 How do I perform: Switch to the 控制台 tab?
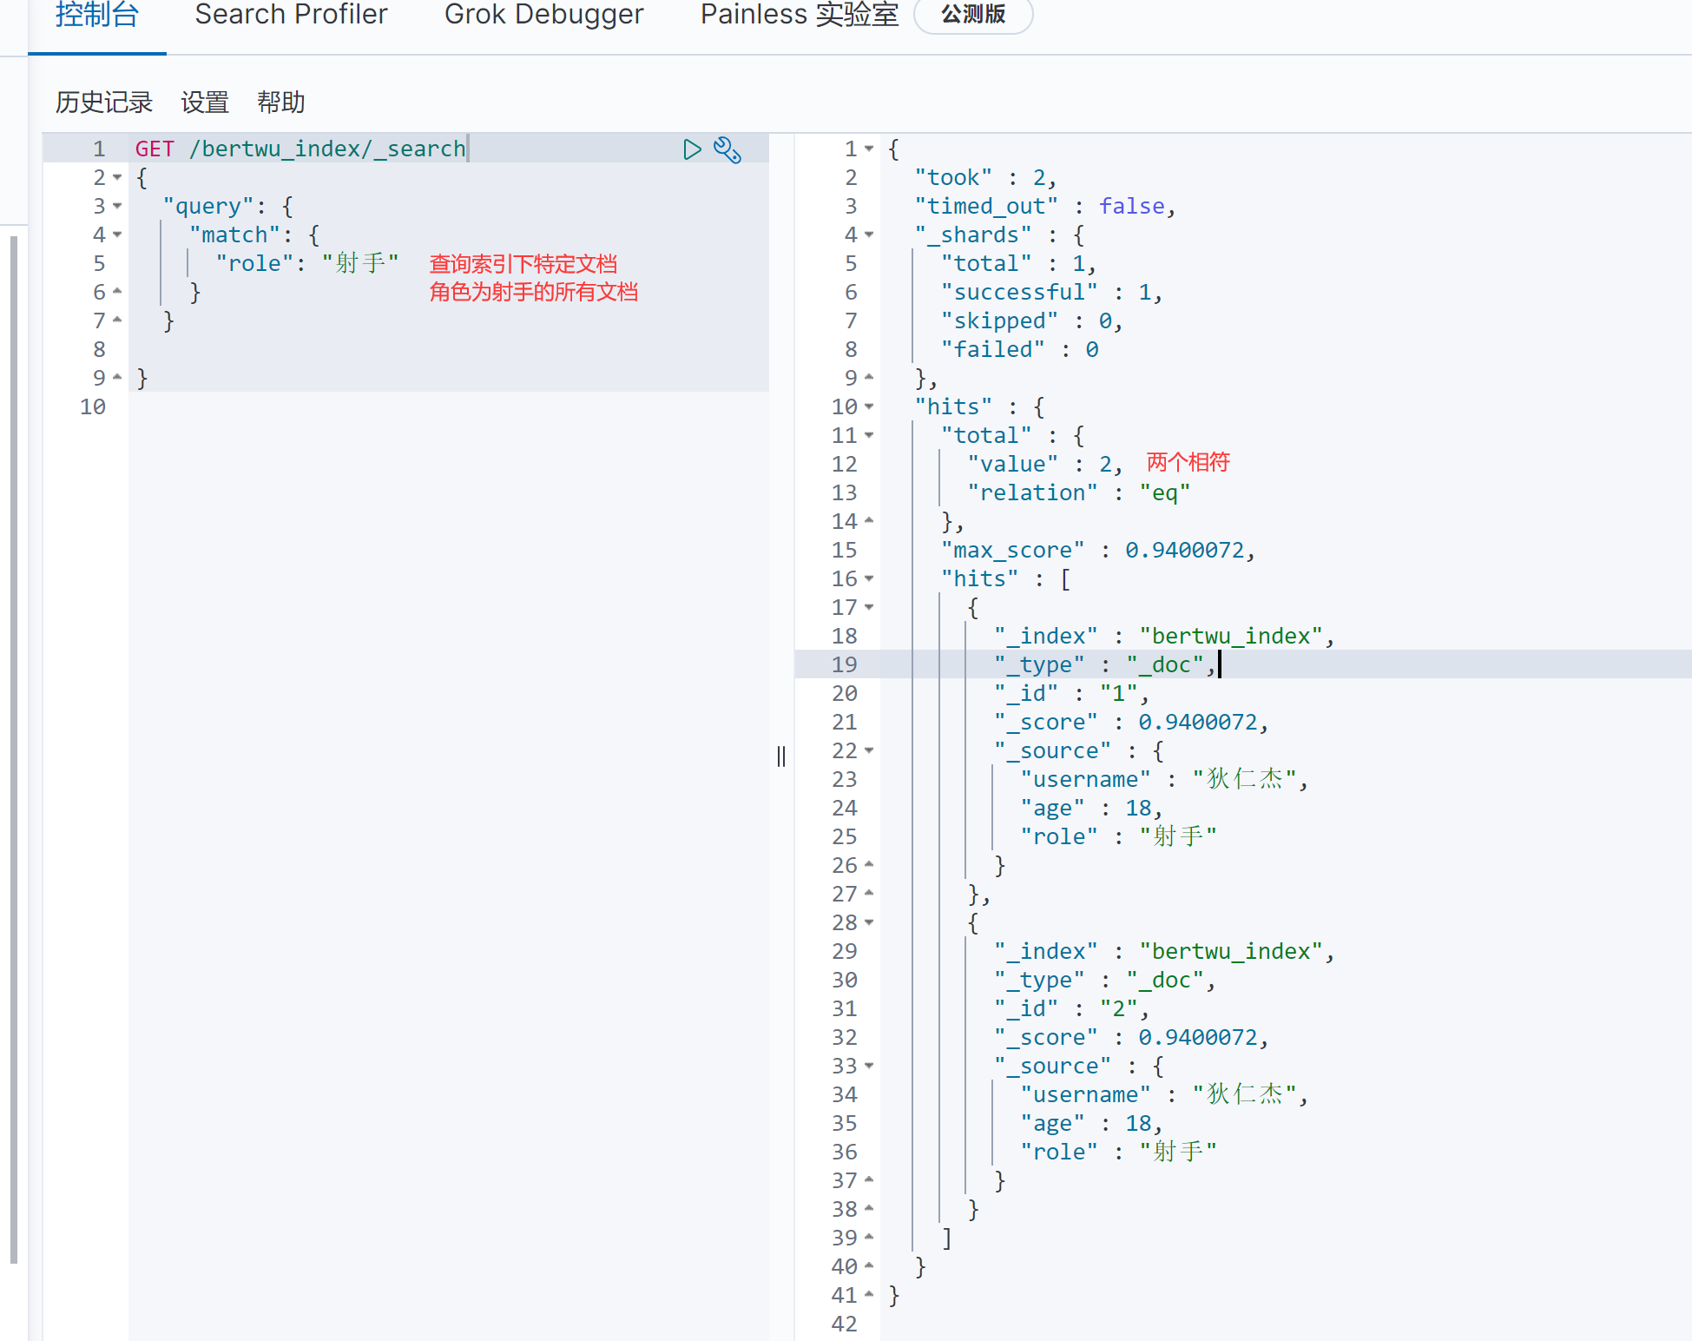(97, 15)
